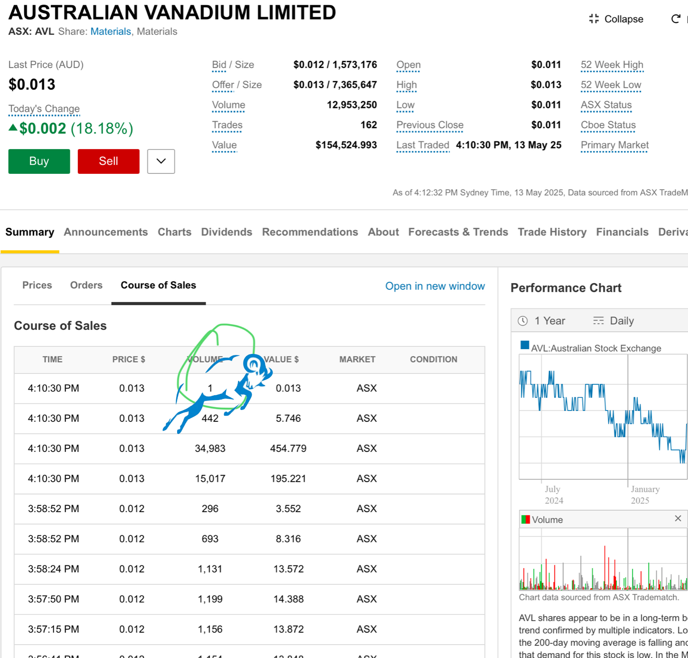Click the 454.779 value cell
The image size is (688, 658).
pyautogui.click(x=288, y=448)
